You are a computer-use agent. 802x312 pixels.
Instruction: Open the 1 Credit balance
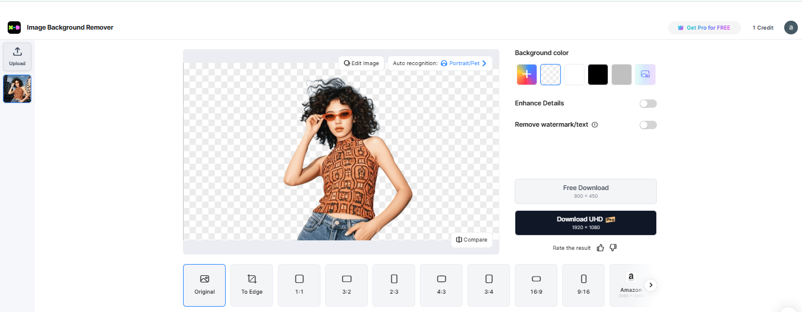click(x=763, y=28)
